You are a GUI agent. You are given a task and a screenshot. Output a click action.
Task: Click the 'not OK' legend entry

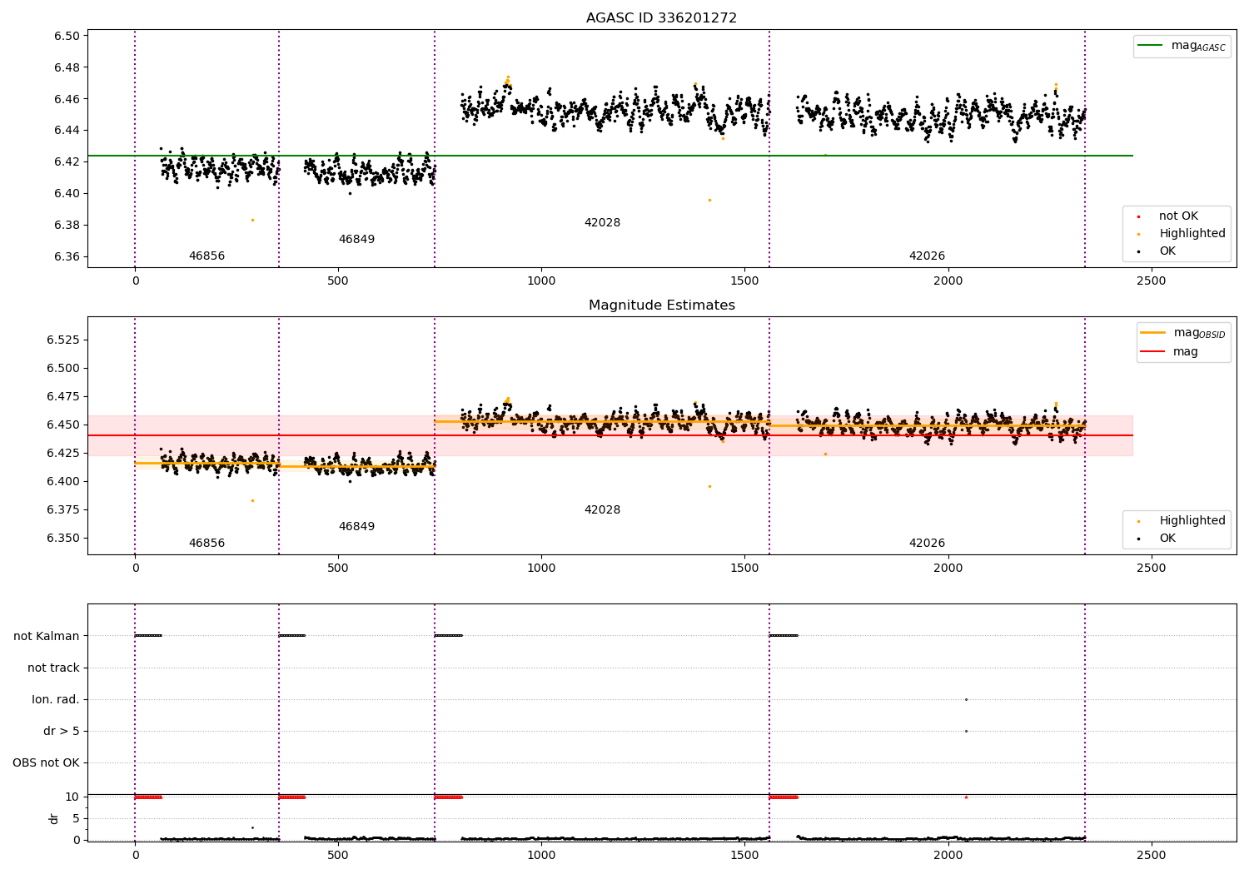coord(1178,216)
